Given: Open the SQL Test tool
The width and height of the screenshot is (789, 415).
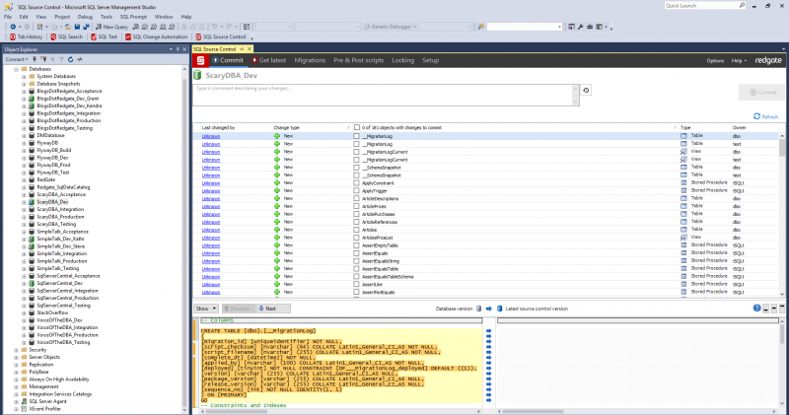Looking at the screenshot, I should [105, 36].
